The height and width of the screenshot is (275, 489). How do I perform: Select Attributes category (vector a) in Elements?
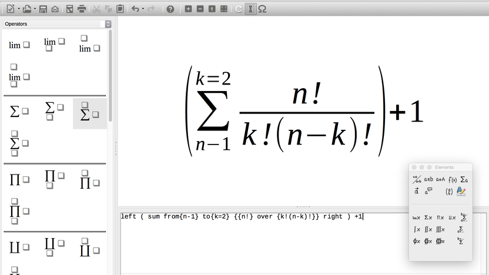tap(417, 191)
